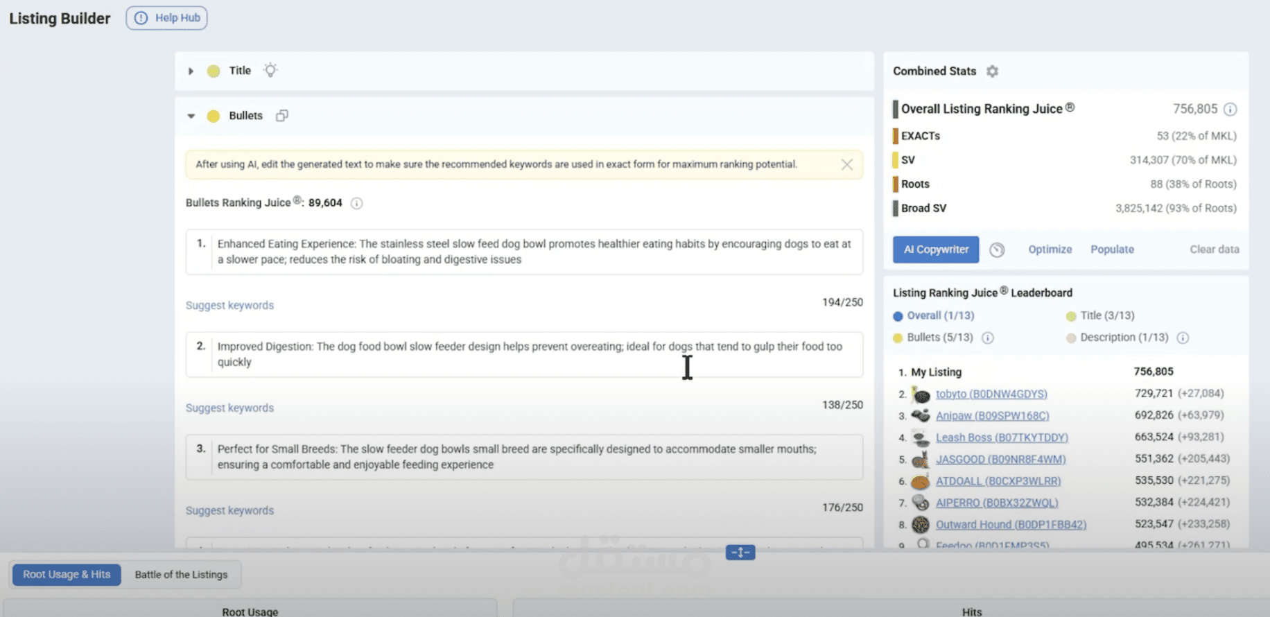Click the history clock icon near AI Copywriter
1270x617 pixels.
(997, 250)
